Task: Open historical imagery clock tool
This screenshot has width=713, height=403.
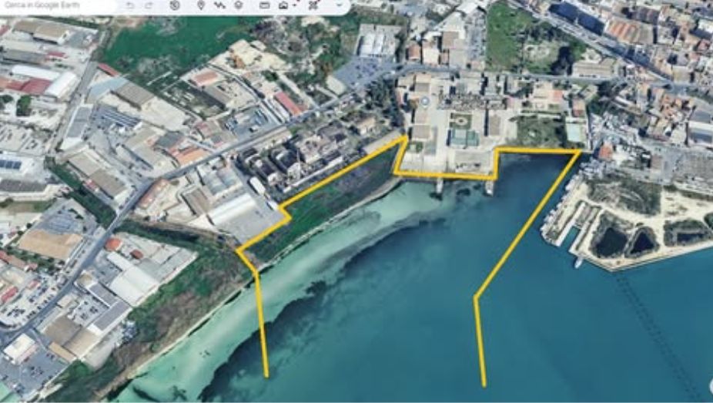Action: coord(175,5)
